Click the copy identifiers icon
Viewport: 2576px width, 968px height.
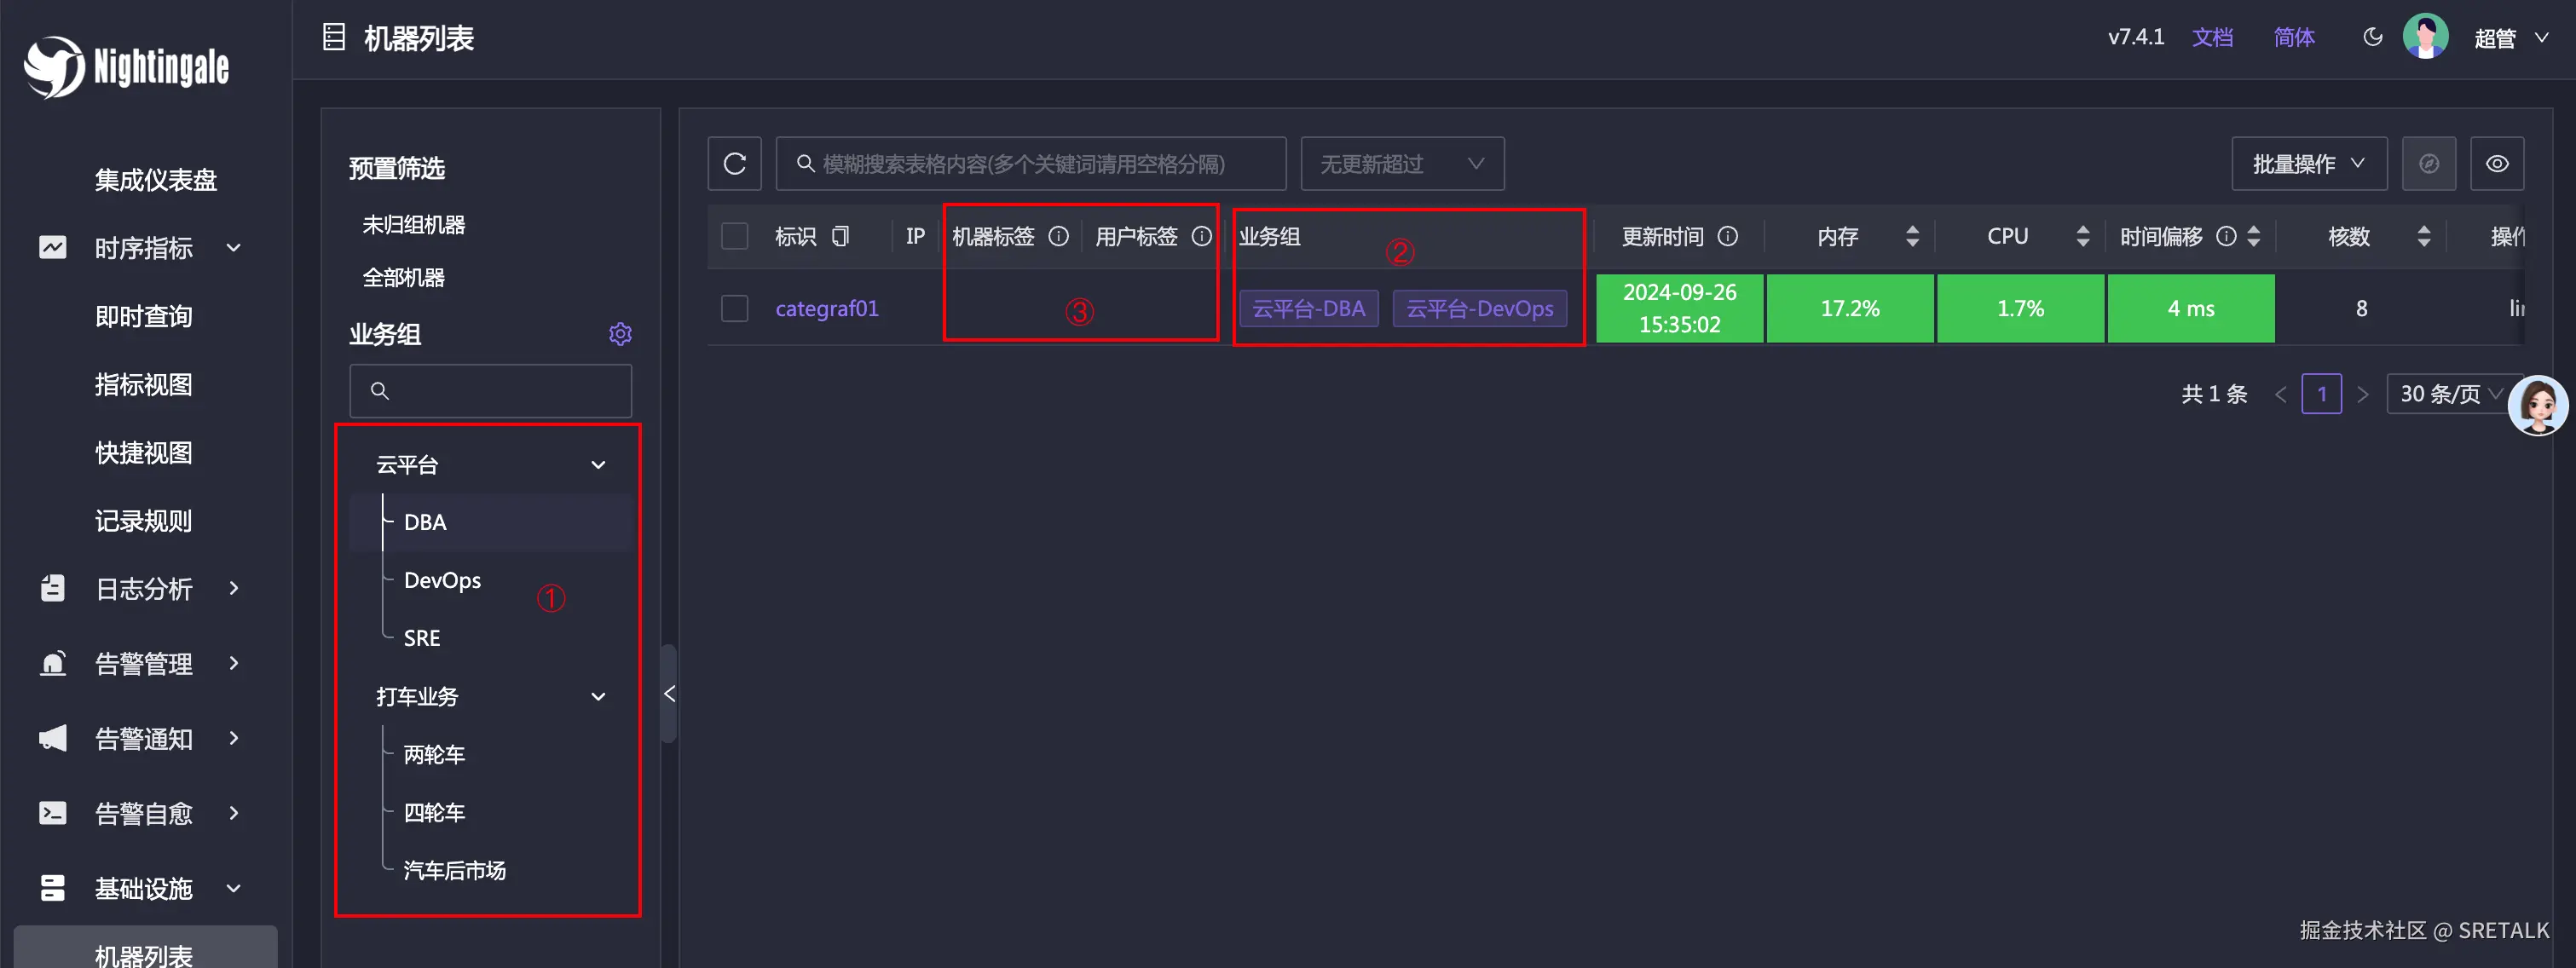pyautogui.click(x=841, y=237)
